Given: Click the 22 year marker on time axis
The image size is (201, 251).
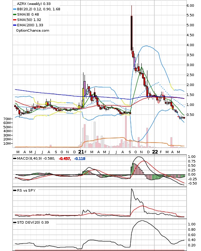Looking at the screenshot, I should pos(155,152).
